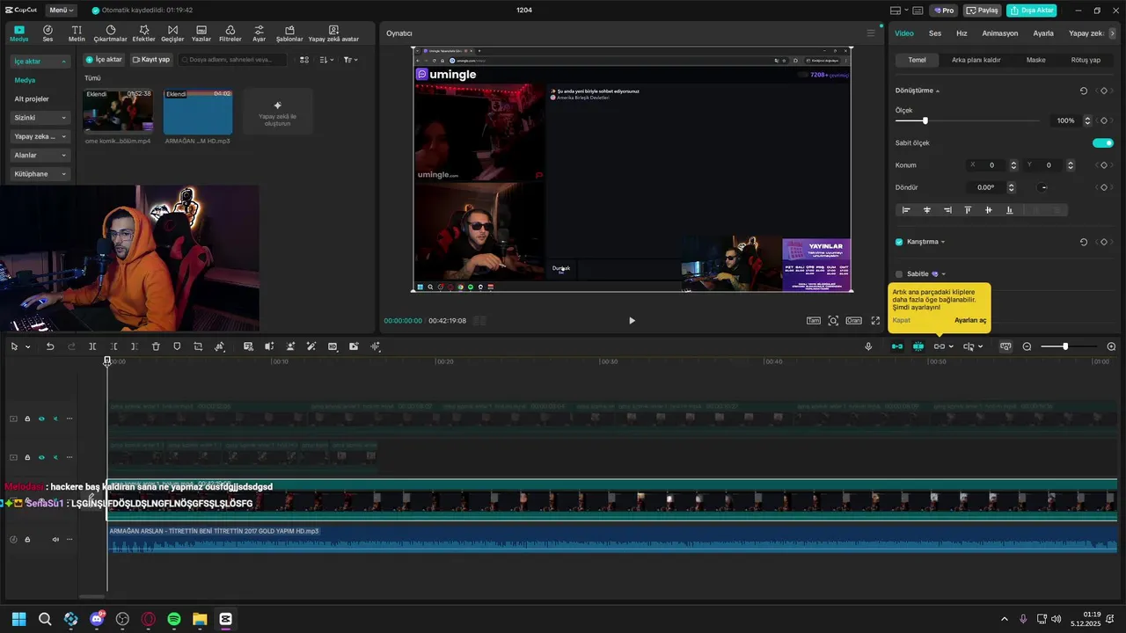Image resolution: width=1126 pixels, height=633 pixels.
Task: Open the selection tool dropdown arrow
Action: (x=28, y=346)
